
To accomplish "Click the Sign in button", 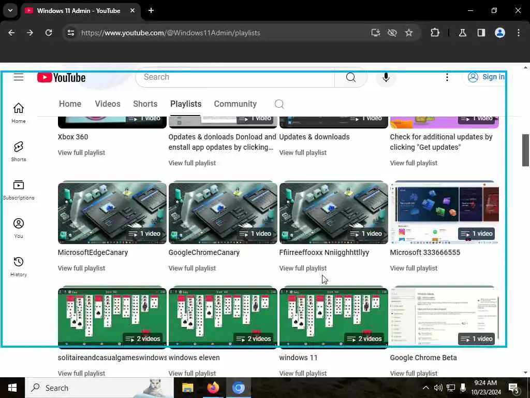I will point(486,77).
